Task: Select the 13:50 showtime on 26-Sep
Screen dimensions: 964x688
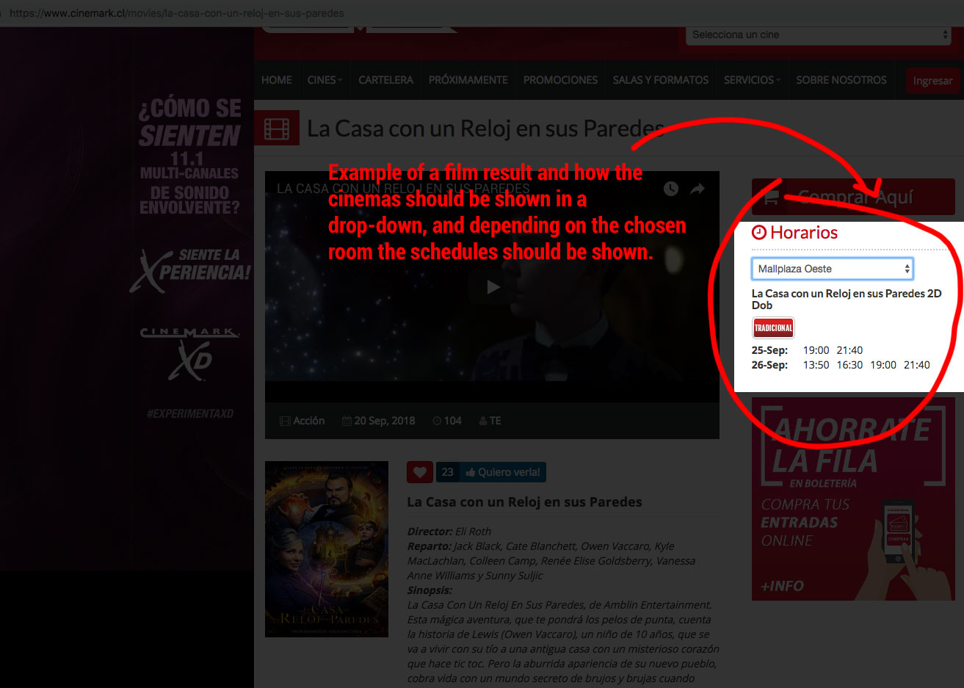Action: coord(816,365)
